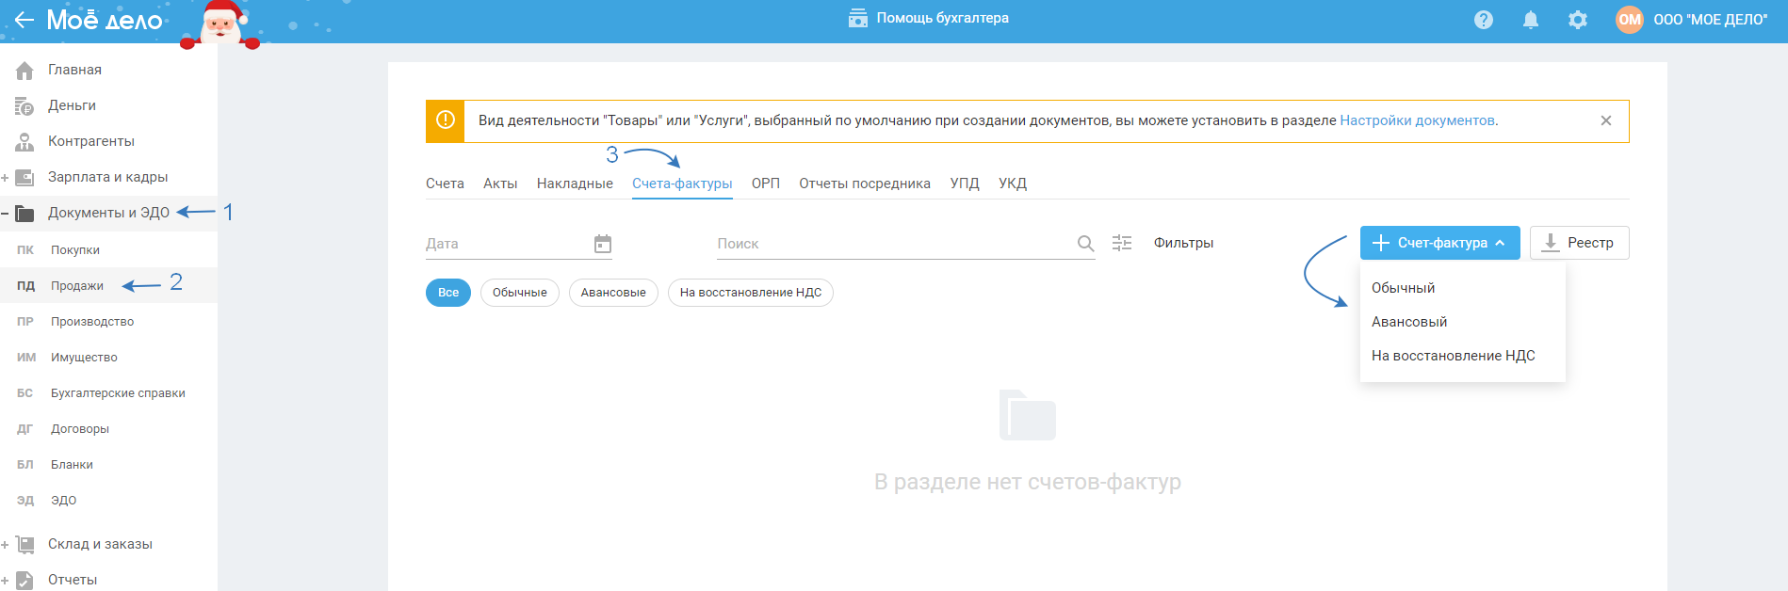Viewport: 1788px width, 591px height.
Task: Open notifications bell icon
Action: [x=1531, y=20]
